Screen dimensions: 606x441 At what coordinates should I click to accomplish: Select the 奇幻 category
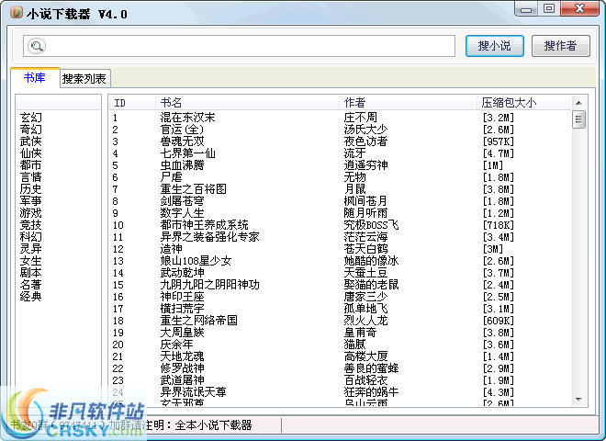[x=31, y=130]
